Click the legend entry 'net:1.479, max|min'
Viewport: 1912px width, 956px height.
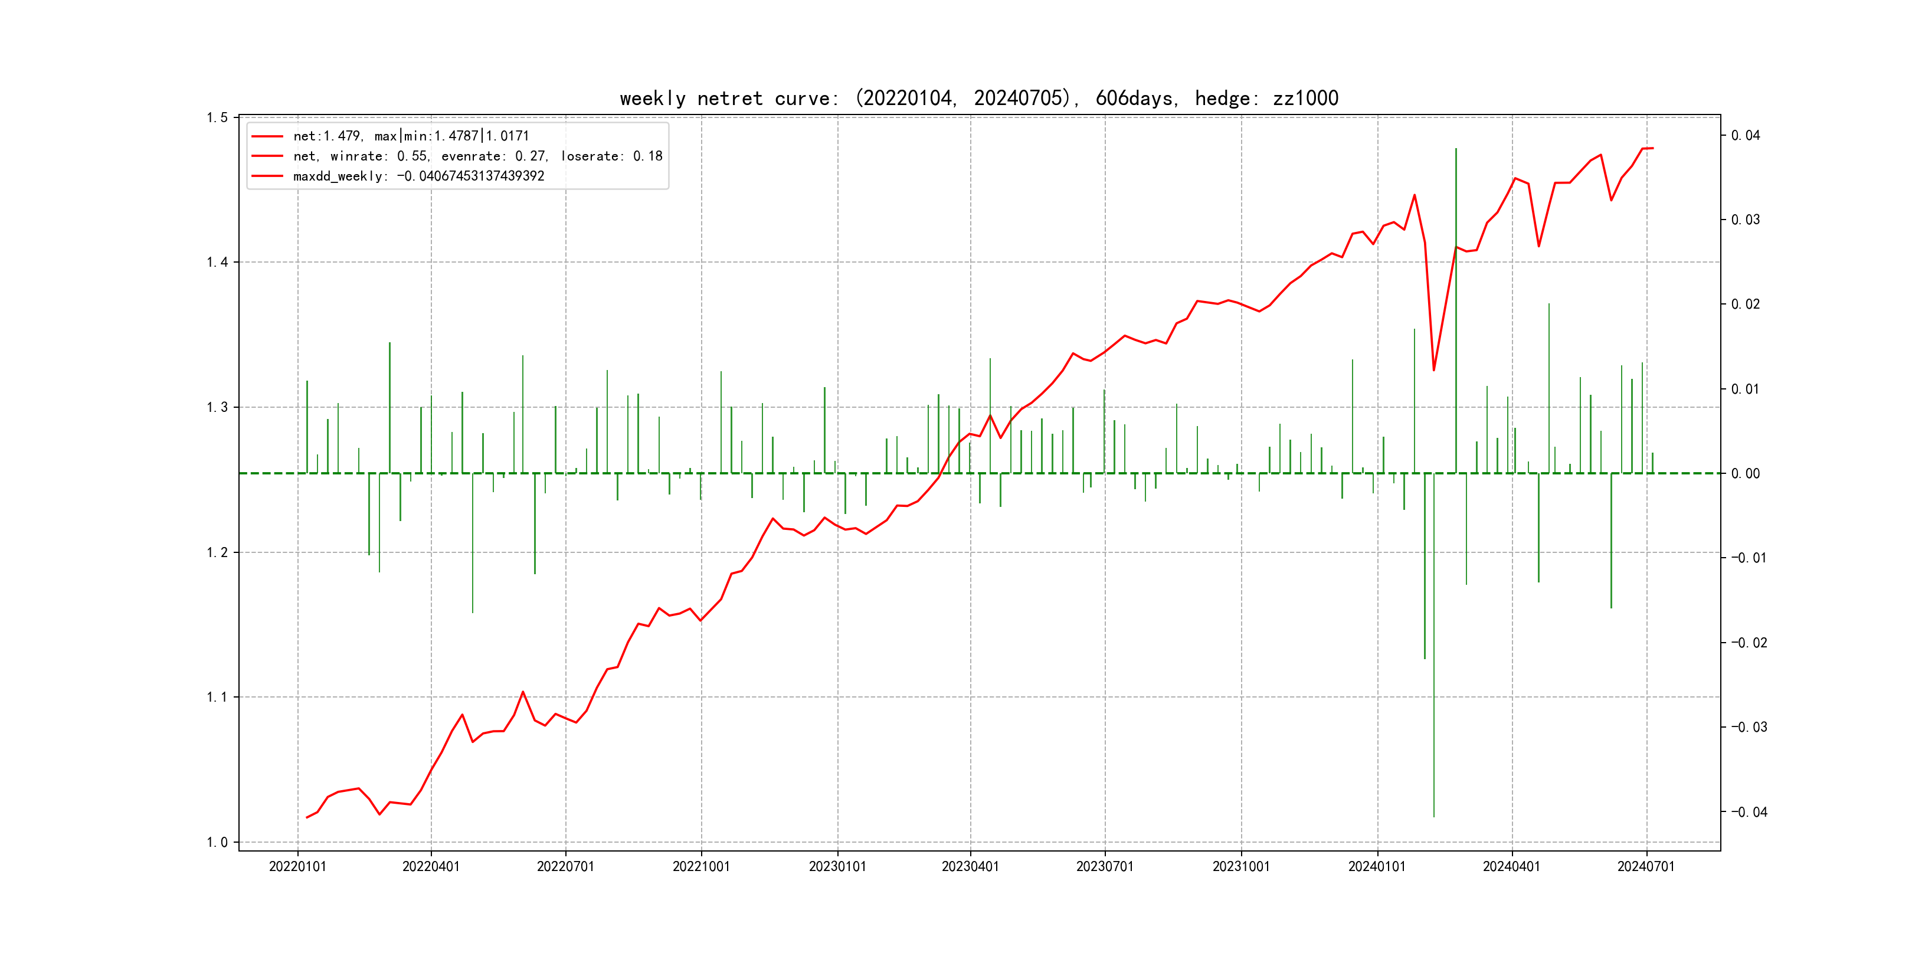[x=411, y=136]
